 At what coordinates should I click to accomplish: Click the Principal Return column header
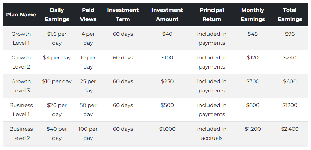pos(212,15)
